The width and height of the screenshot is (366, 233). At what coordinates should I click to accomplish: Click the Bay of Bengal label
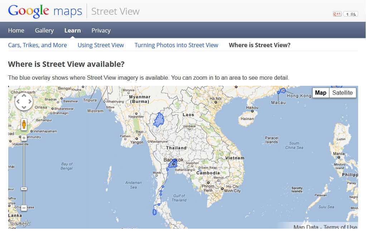pos(67,166)
